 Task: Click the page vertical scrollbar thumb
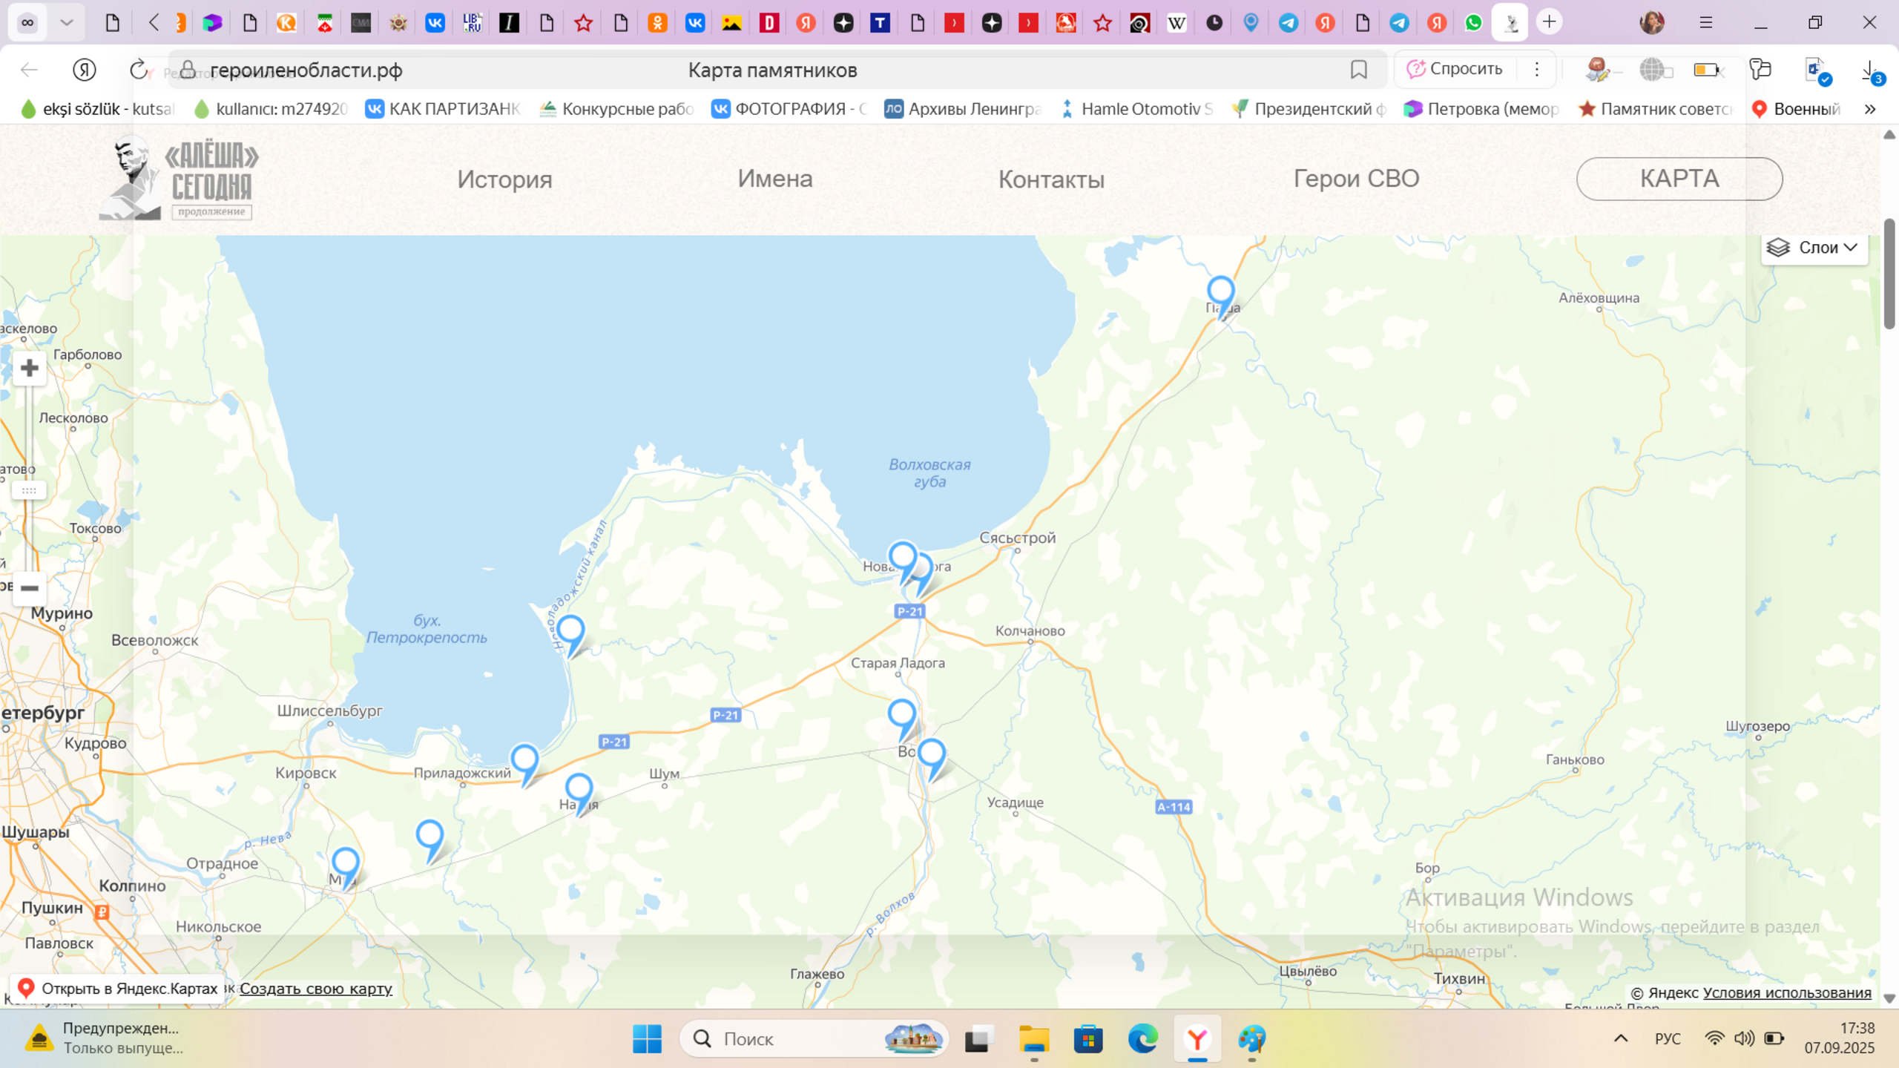tap(1889, 274)
